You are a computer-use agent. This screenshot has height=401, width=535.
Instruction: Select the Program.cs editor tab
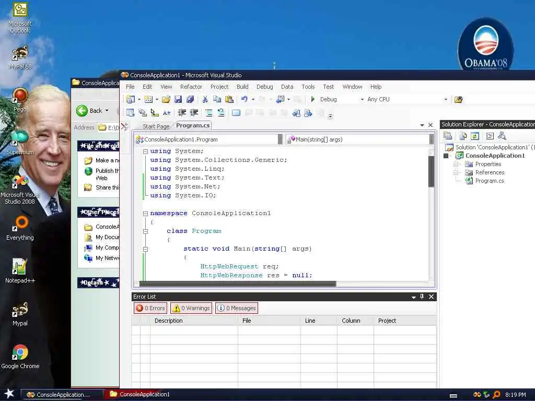[x=193, y=125]
